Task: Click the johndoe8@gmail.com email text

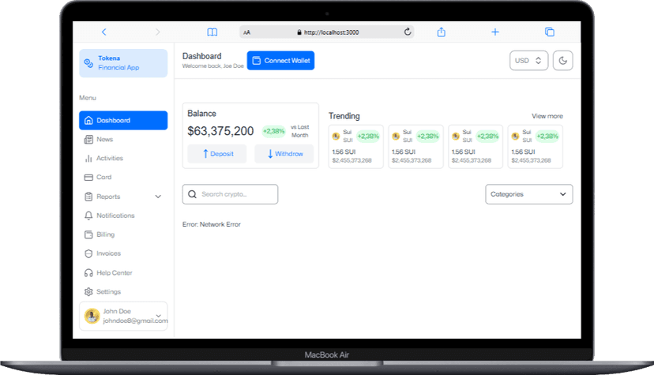Action: tap(135, 321)
